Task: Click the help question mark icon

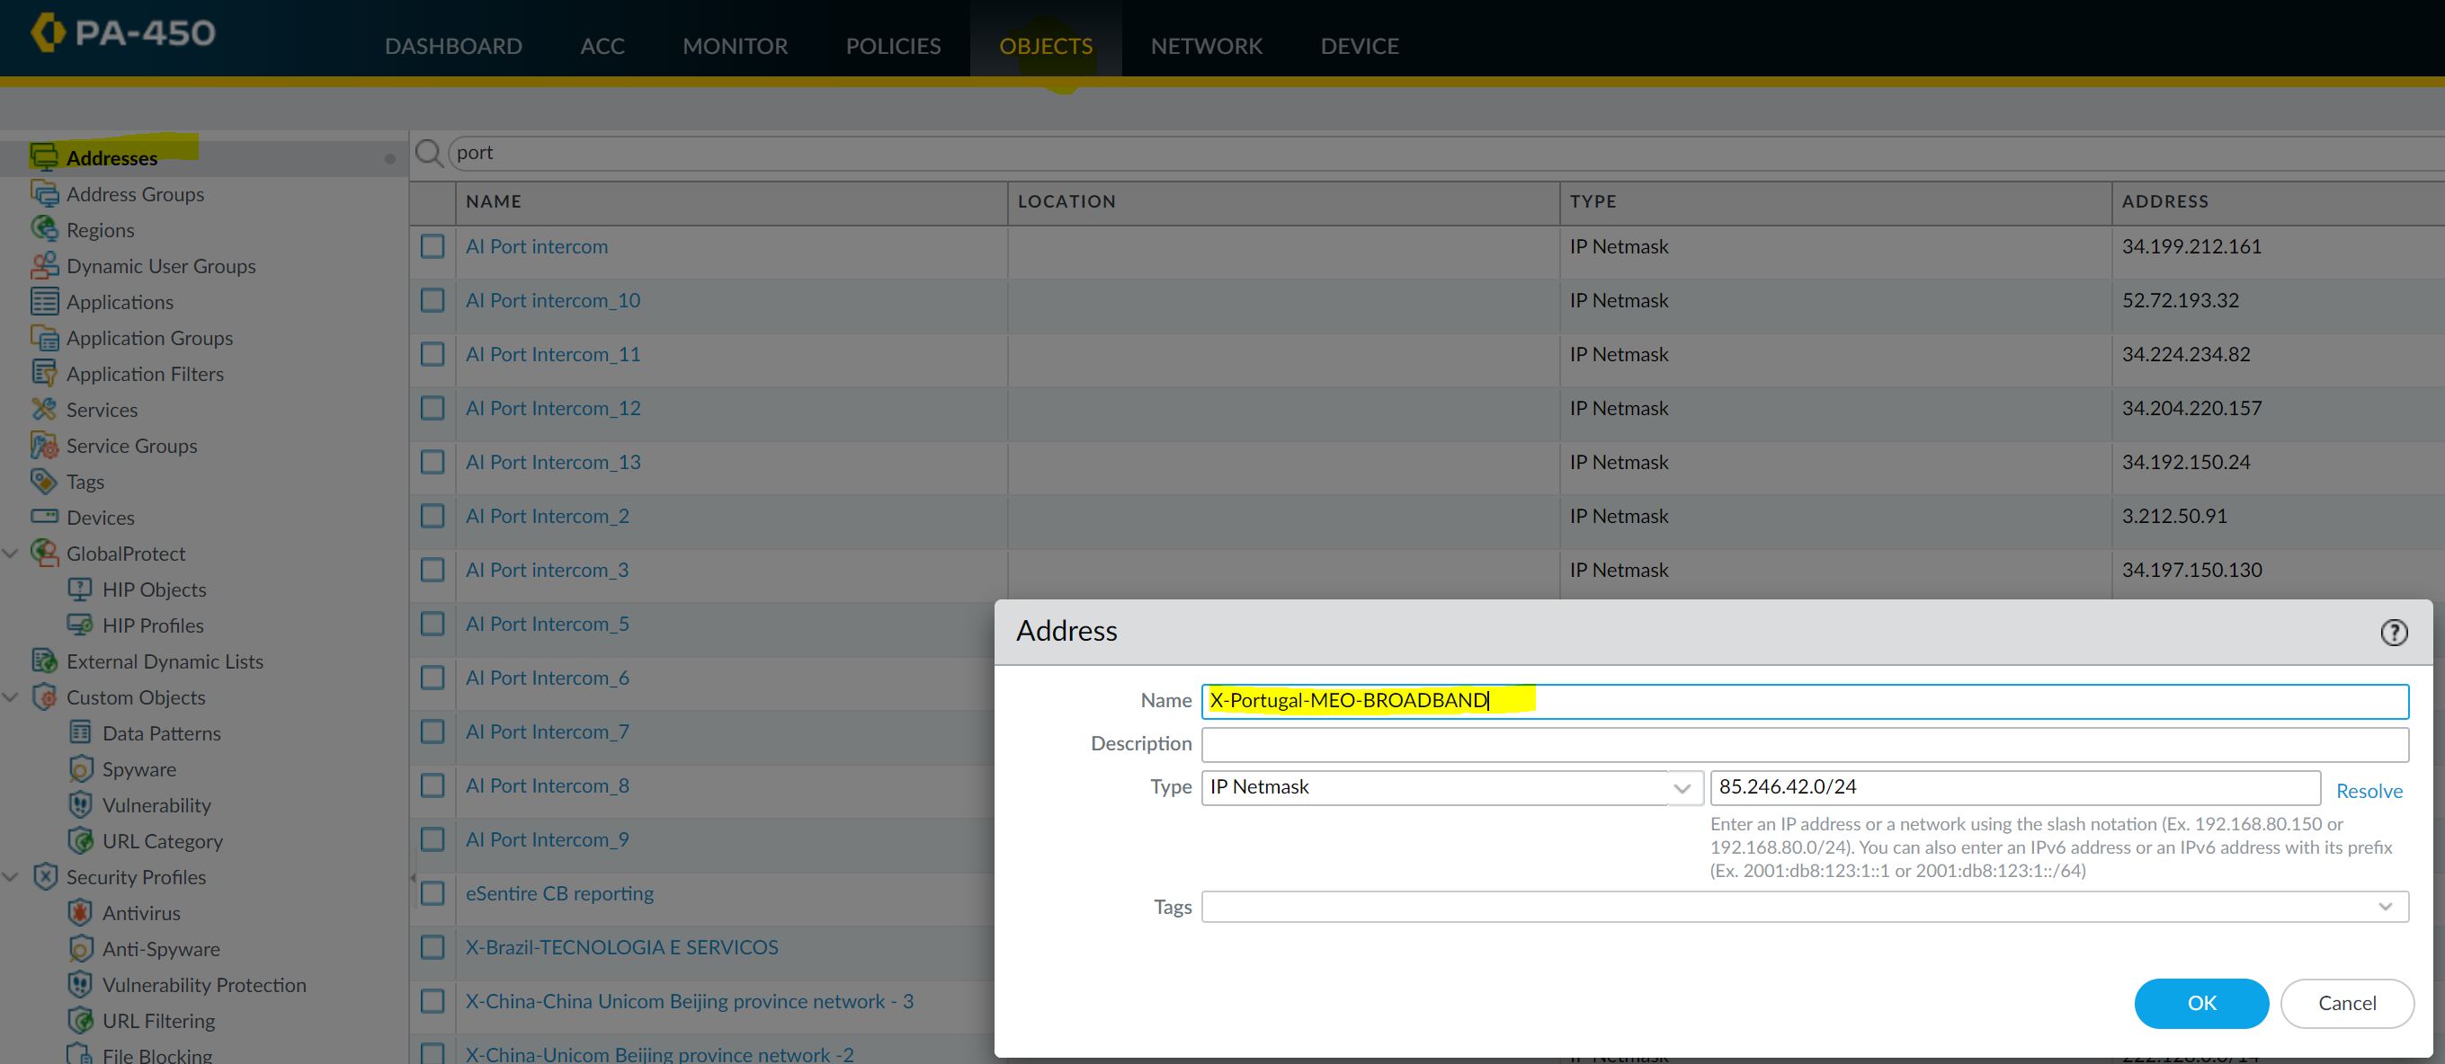Action: tap(2393, 632)
